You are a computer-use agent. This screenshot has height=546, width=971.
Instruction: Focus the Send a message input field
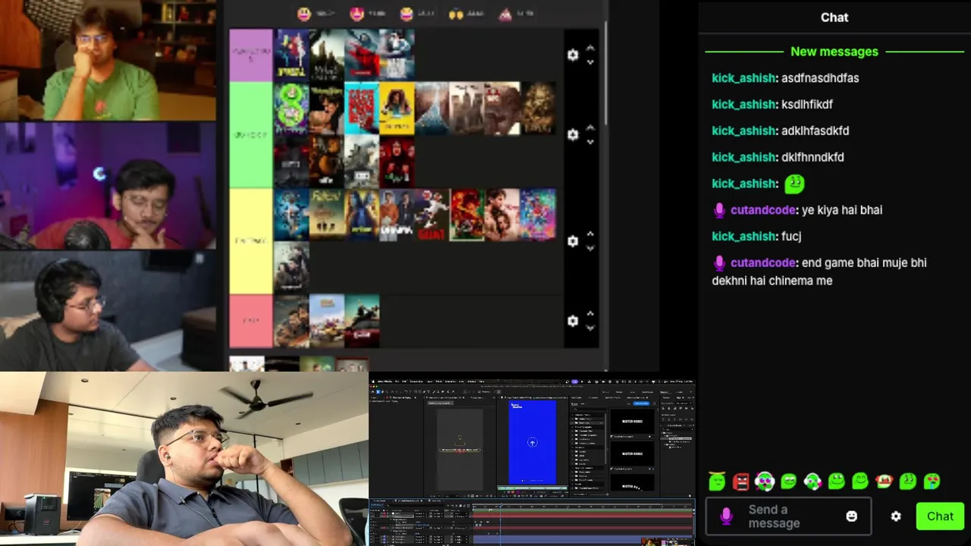[x=788, y=516]
